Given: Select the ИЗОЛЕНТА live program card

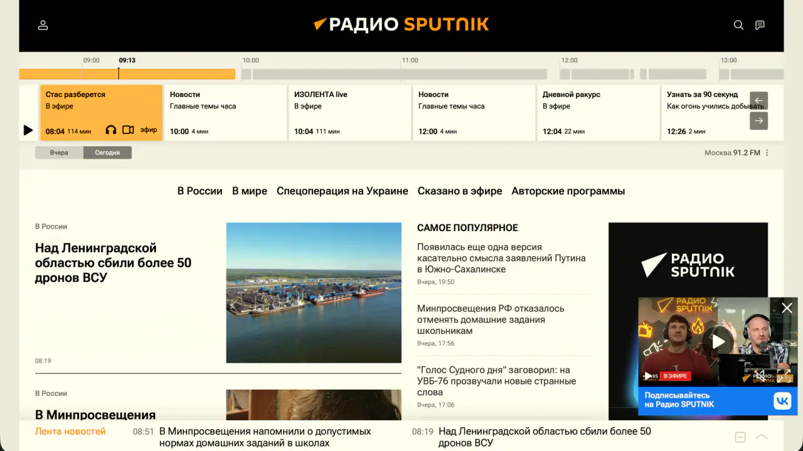Looking at the screenshot, I should 350,113.
